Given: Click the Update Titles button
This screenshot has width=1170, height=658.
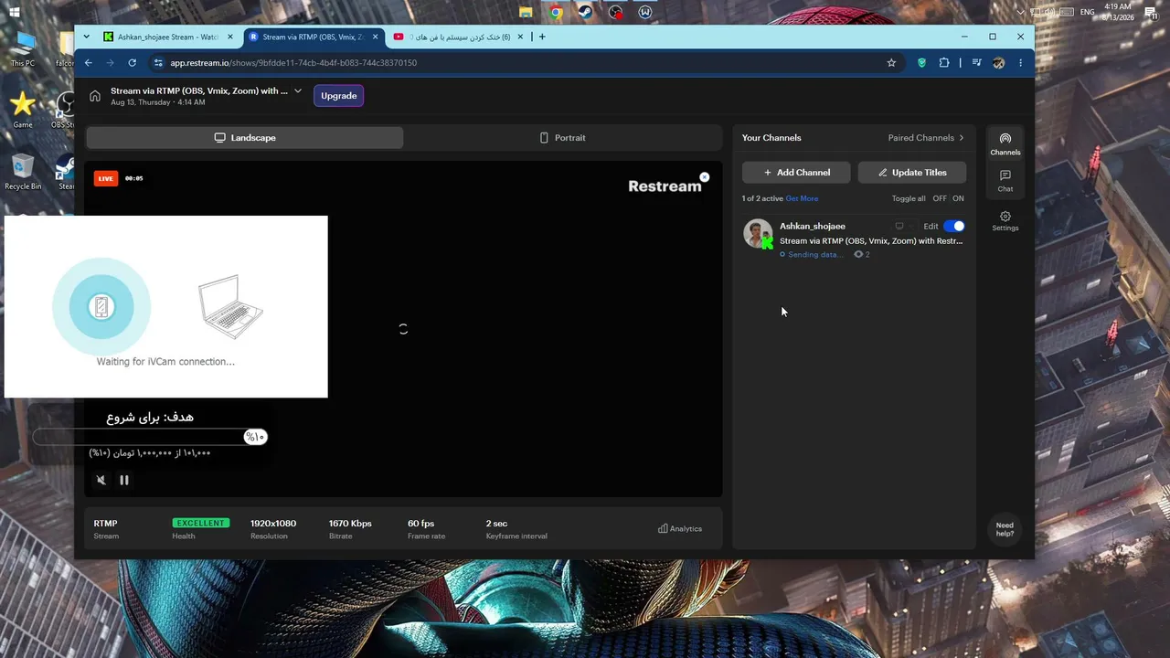Looking at the screenshot, I should (x=912, y=173).
